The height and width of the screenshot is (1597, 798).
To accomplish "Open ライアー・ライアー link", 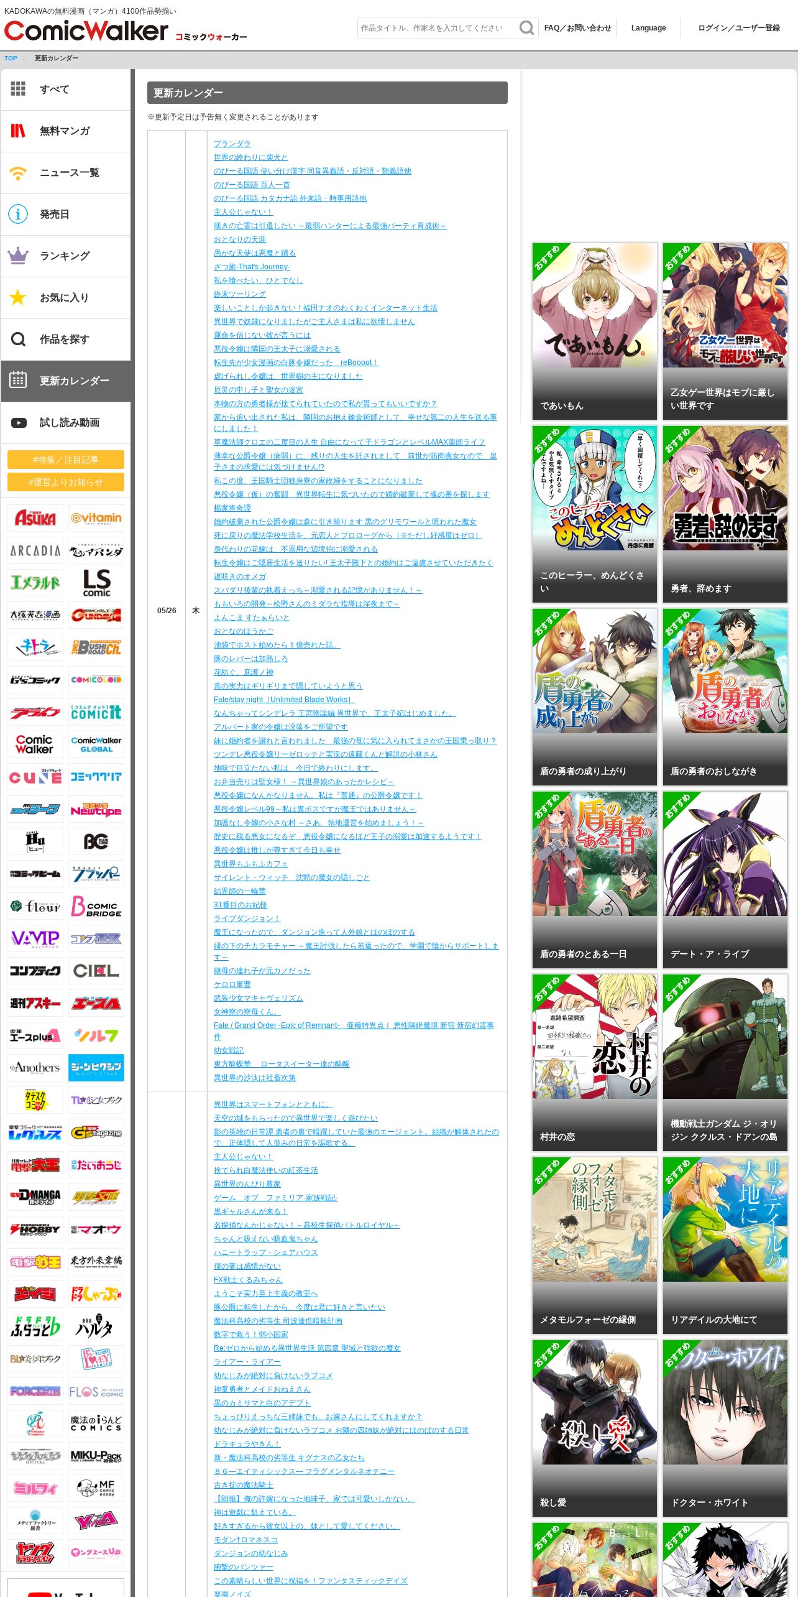I will (247, 1362).
